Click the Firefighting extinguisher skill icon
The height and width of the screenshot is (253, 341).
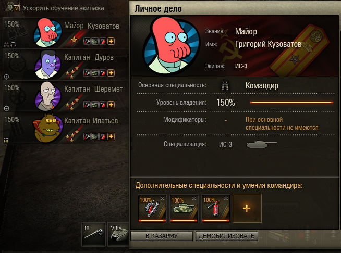click(215, 208)
